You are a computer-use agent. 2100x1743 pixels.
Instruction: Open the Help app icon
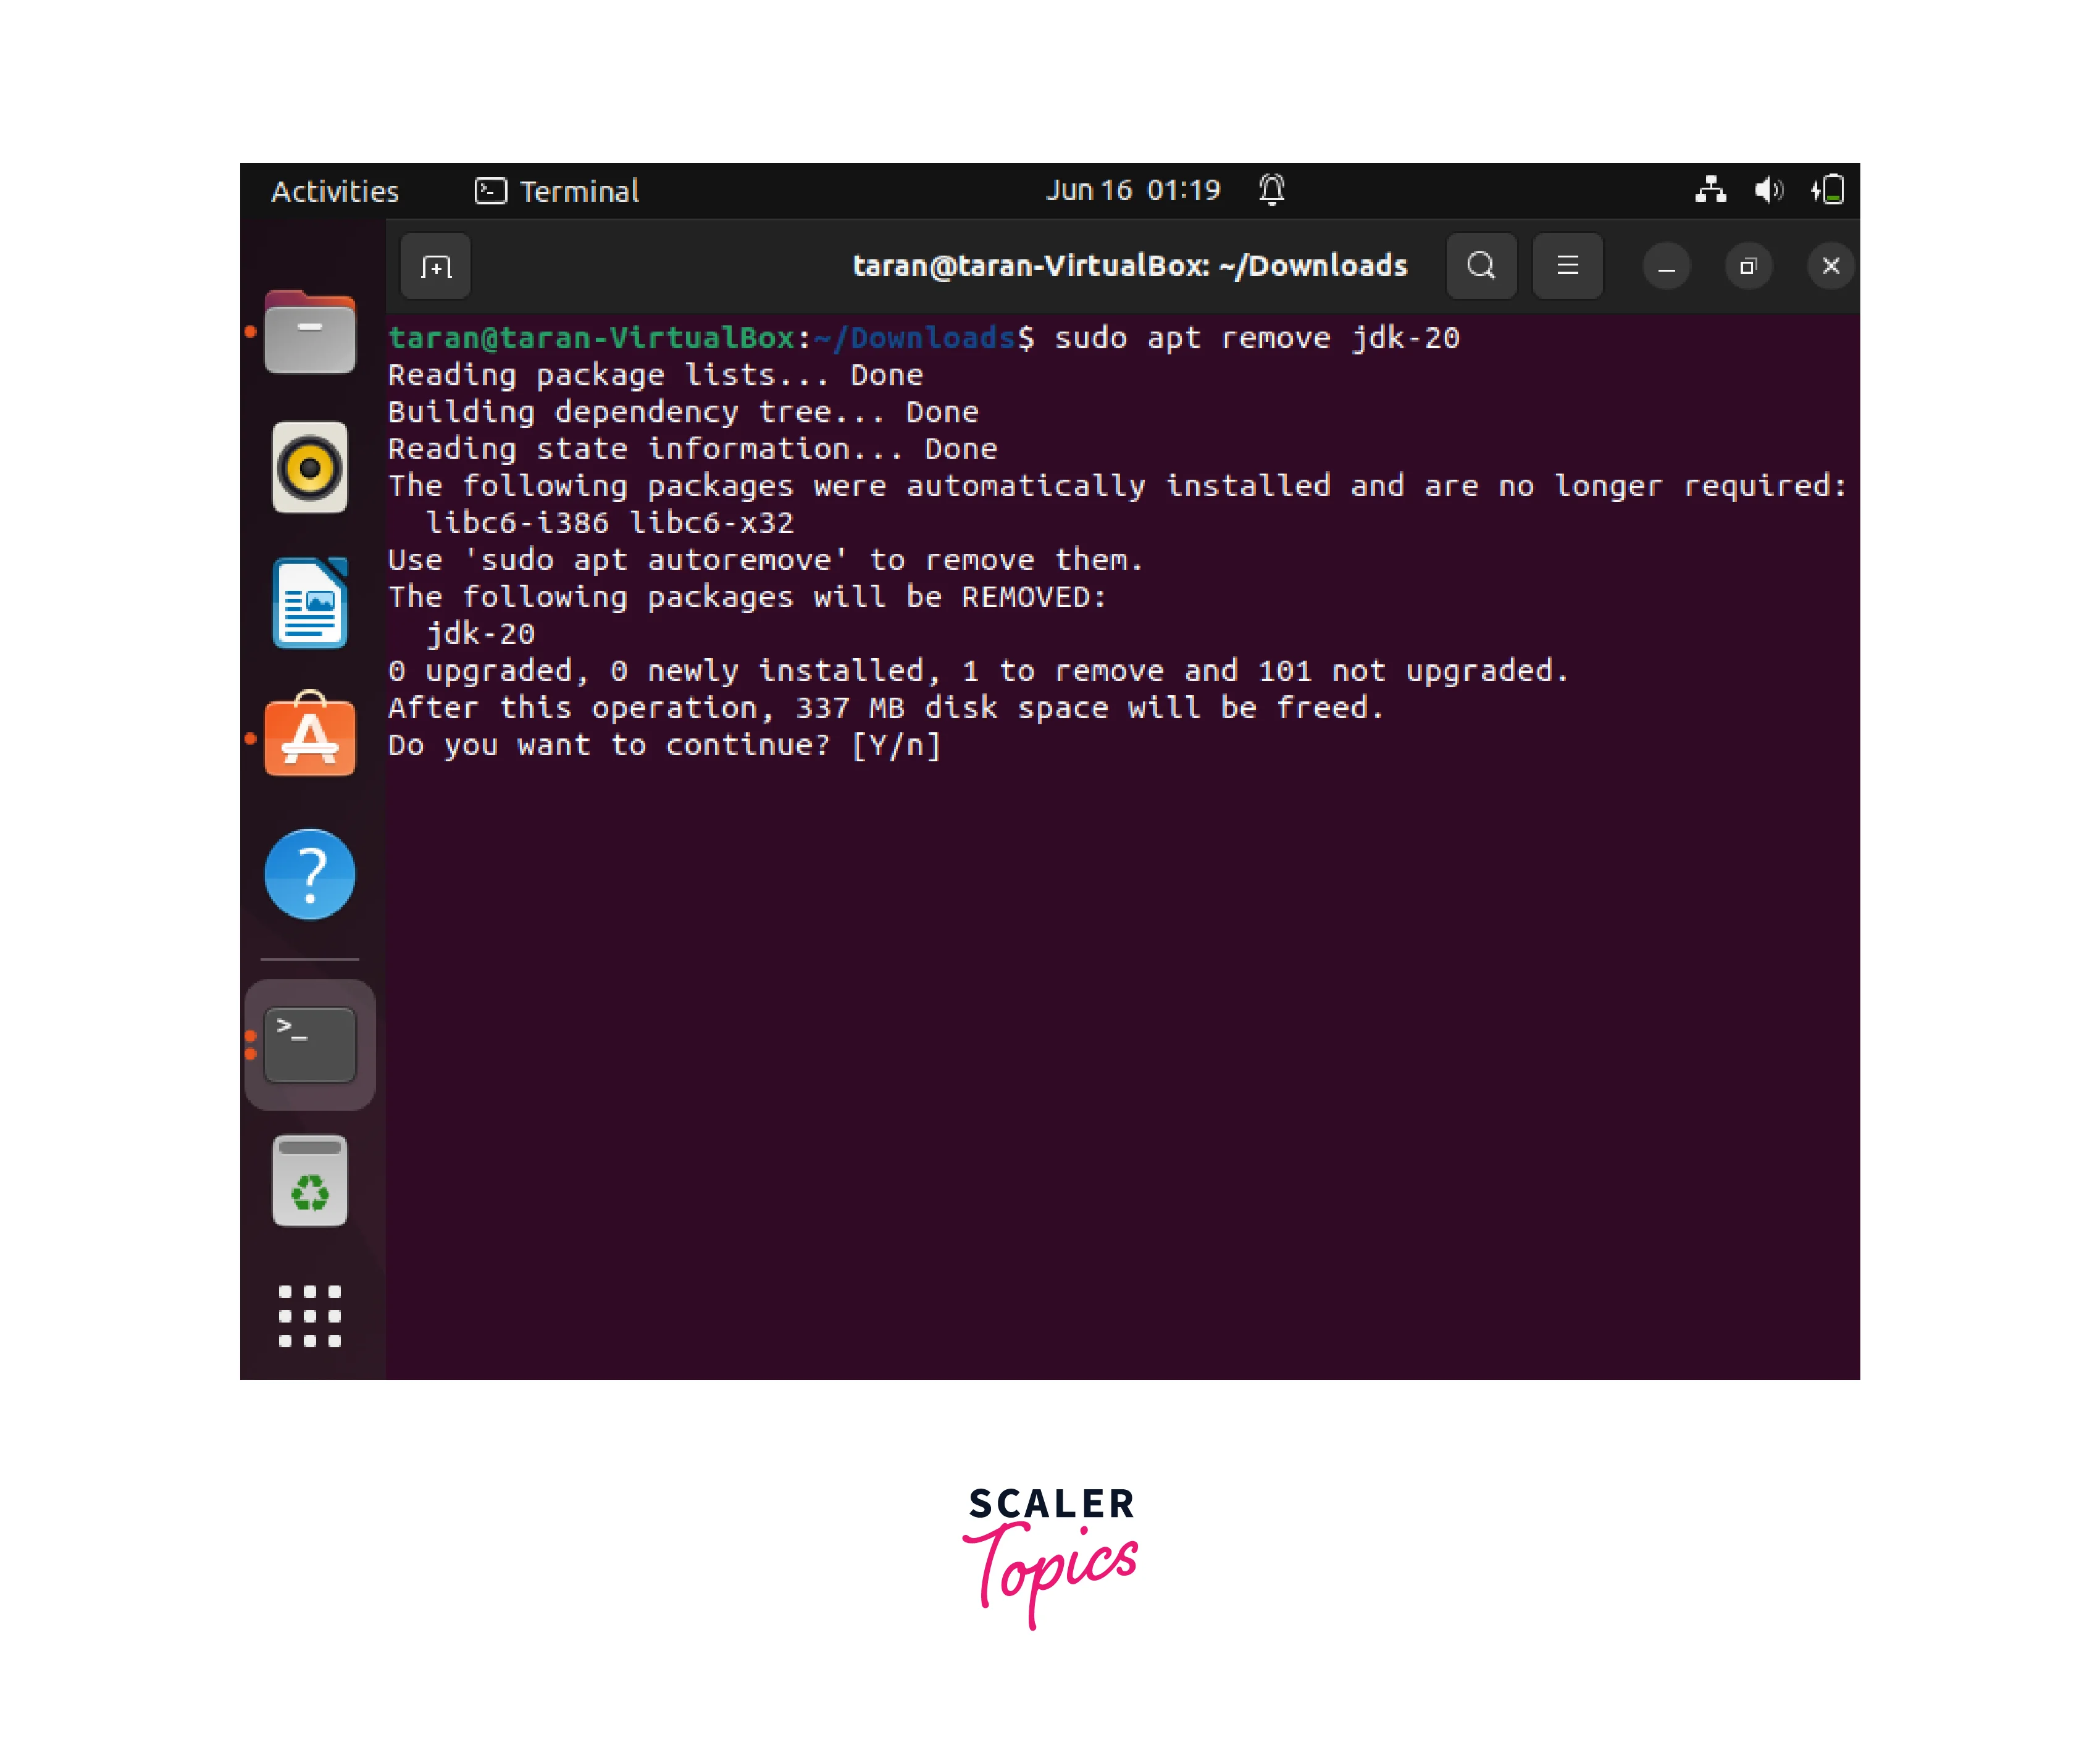(310, 874)
